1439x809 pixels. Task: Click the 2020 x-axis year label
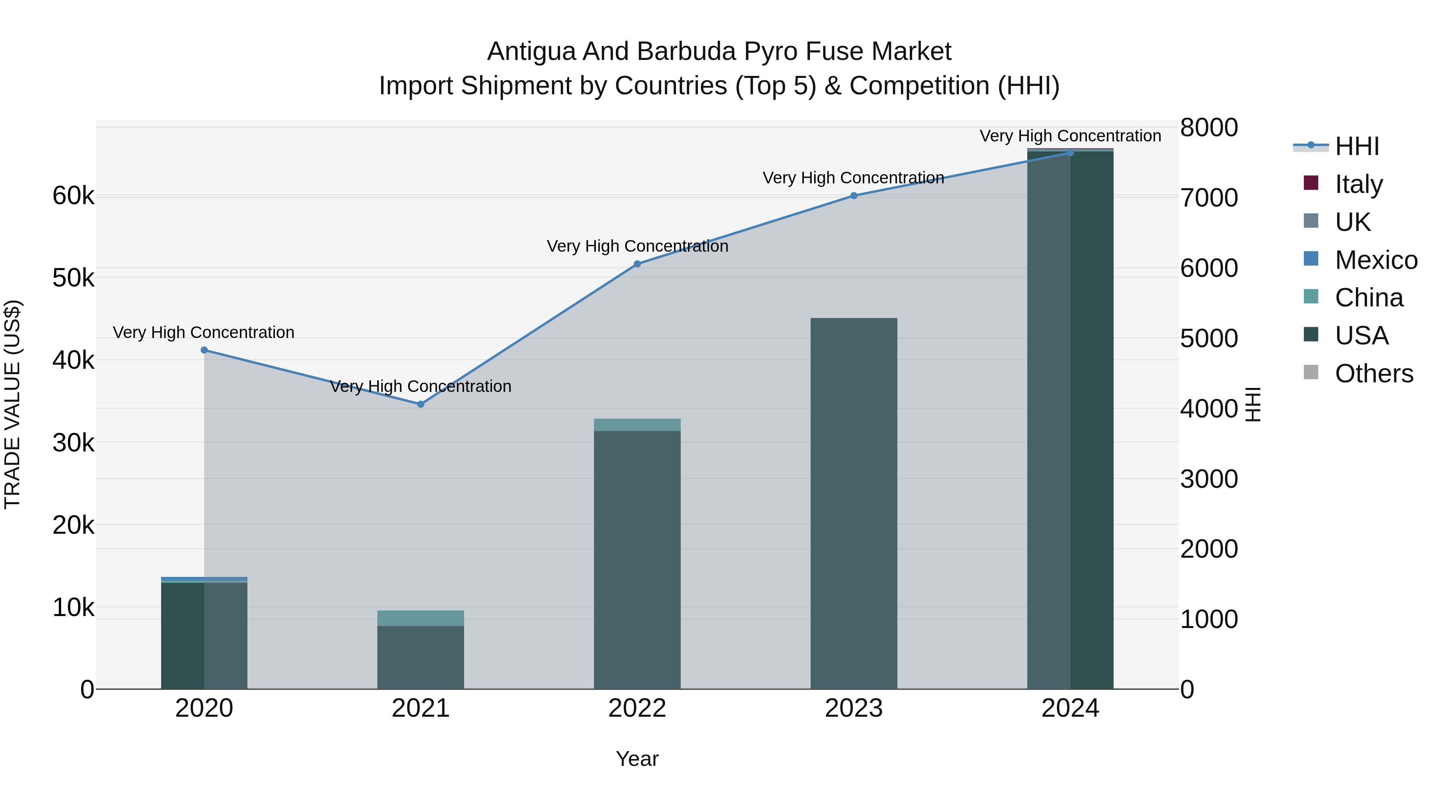coord(204,708)
